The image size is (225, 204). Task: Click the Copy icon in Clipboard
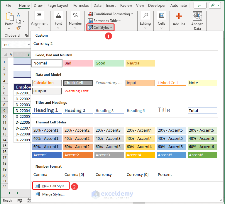click(18, 21)
